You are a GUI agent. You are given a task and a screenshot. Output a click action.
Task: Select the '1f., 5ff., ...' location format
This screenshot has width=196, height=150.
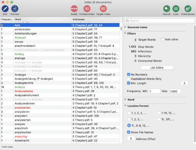coord(159,119)
